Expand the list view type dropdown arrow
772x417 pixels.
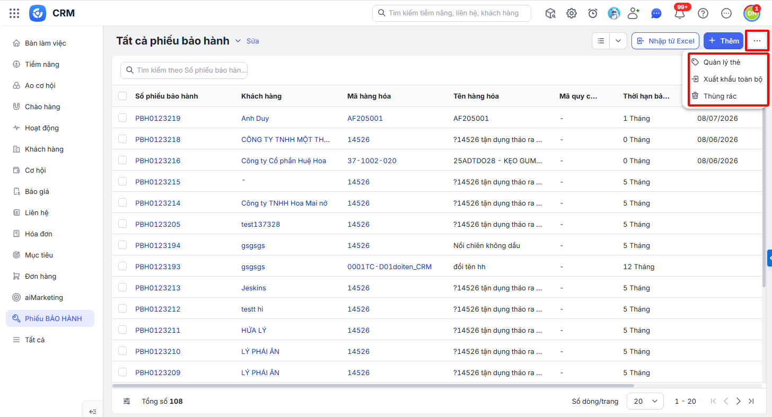click(618, 41)
